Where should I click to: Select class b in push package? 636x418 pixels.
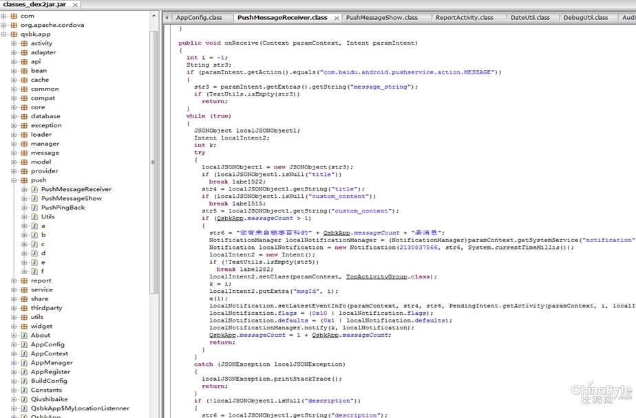(43, 235)
